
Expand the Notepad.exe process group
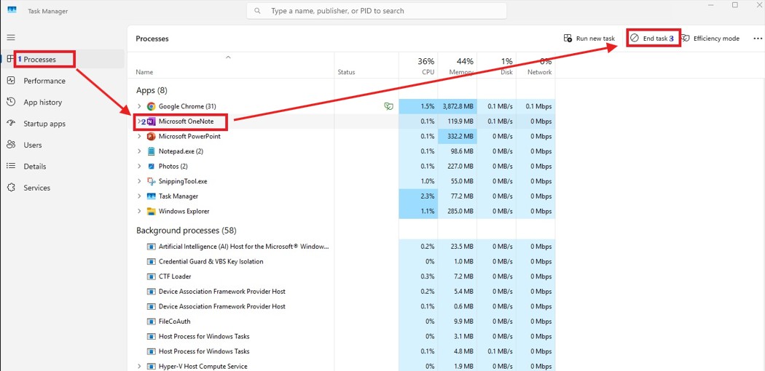pos(139,151)
